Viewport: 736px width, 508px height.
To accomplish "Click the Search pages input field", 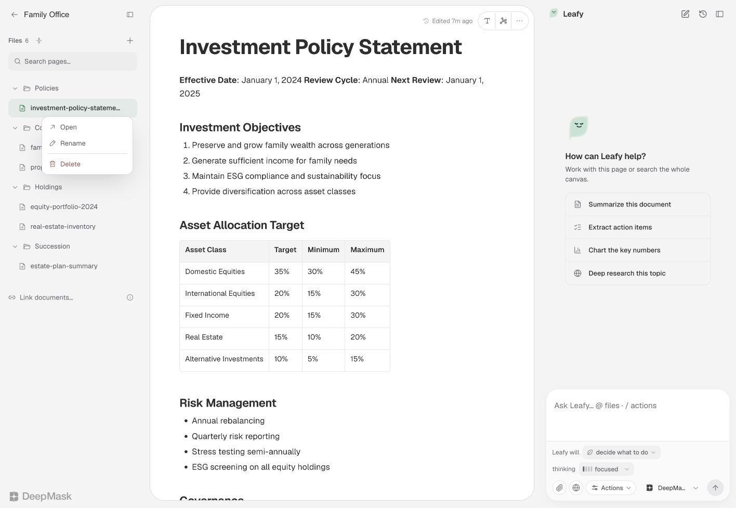I will click(73, 61).
